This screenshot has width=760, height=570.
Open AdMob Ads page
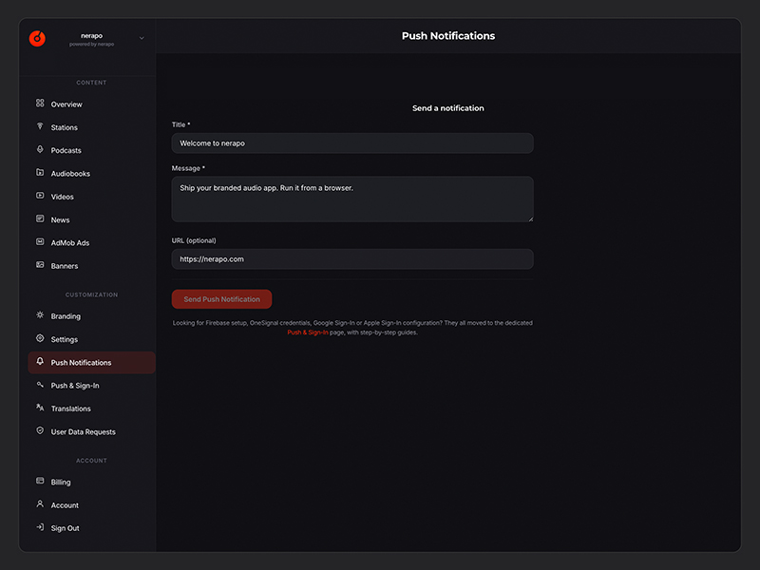click(91, 243)
